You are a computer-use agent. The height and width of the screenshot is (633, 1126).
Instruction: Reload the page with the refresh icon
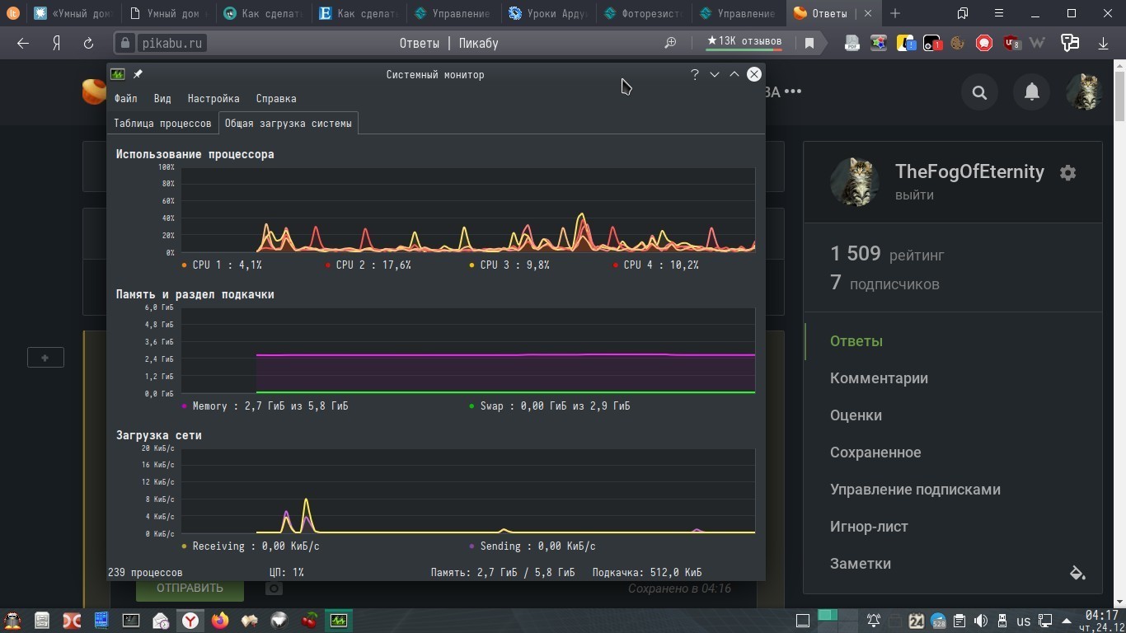click(x=88, y=44)
